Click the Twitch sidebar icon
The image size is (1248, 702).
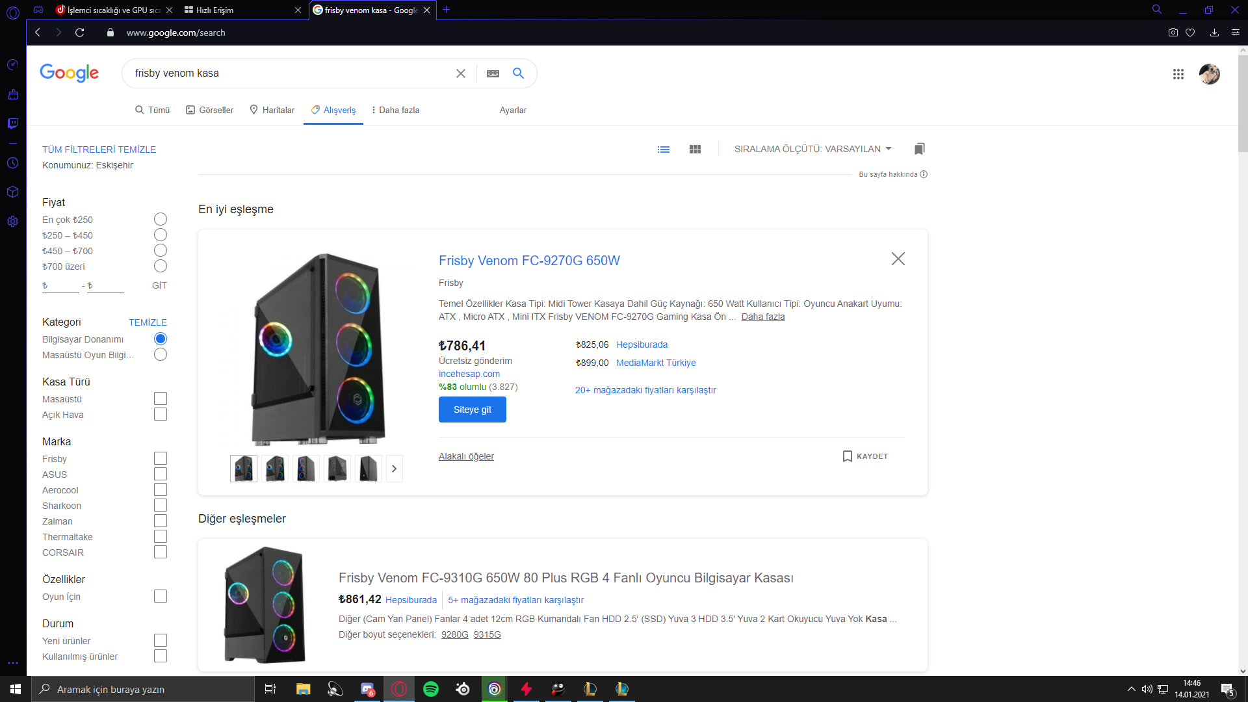click(13, 123)
